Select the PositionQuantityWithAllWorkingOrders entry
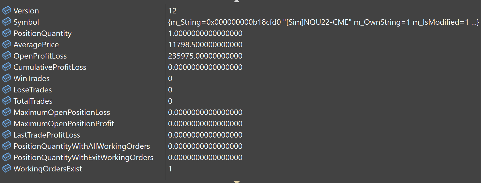The height and width of the screenshot is (183, 484). [x=81, y=146]
